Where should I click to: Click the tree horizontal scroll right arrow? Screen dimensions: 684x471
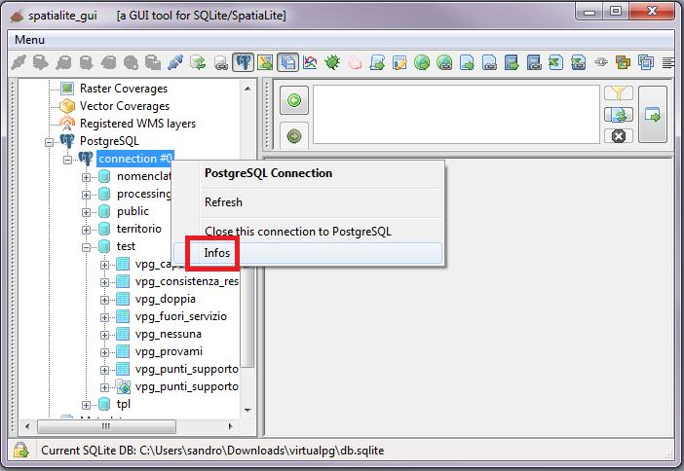click(x=230, y=426)
